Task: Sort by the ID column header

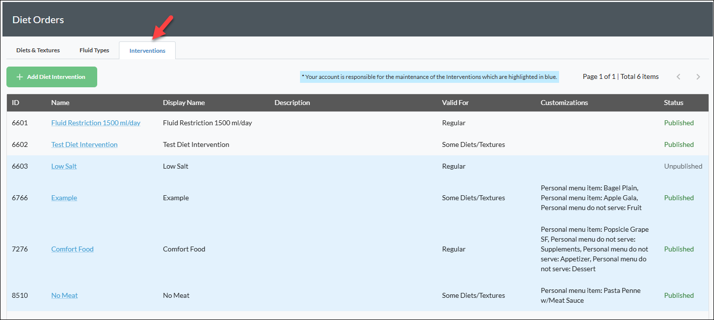Action: 16,103
